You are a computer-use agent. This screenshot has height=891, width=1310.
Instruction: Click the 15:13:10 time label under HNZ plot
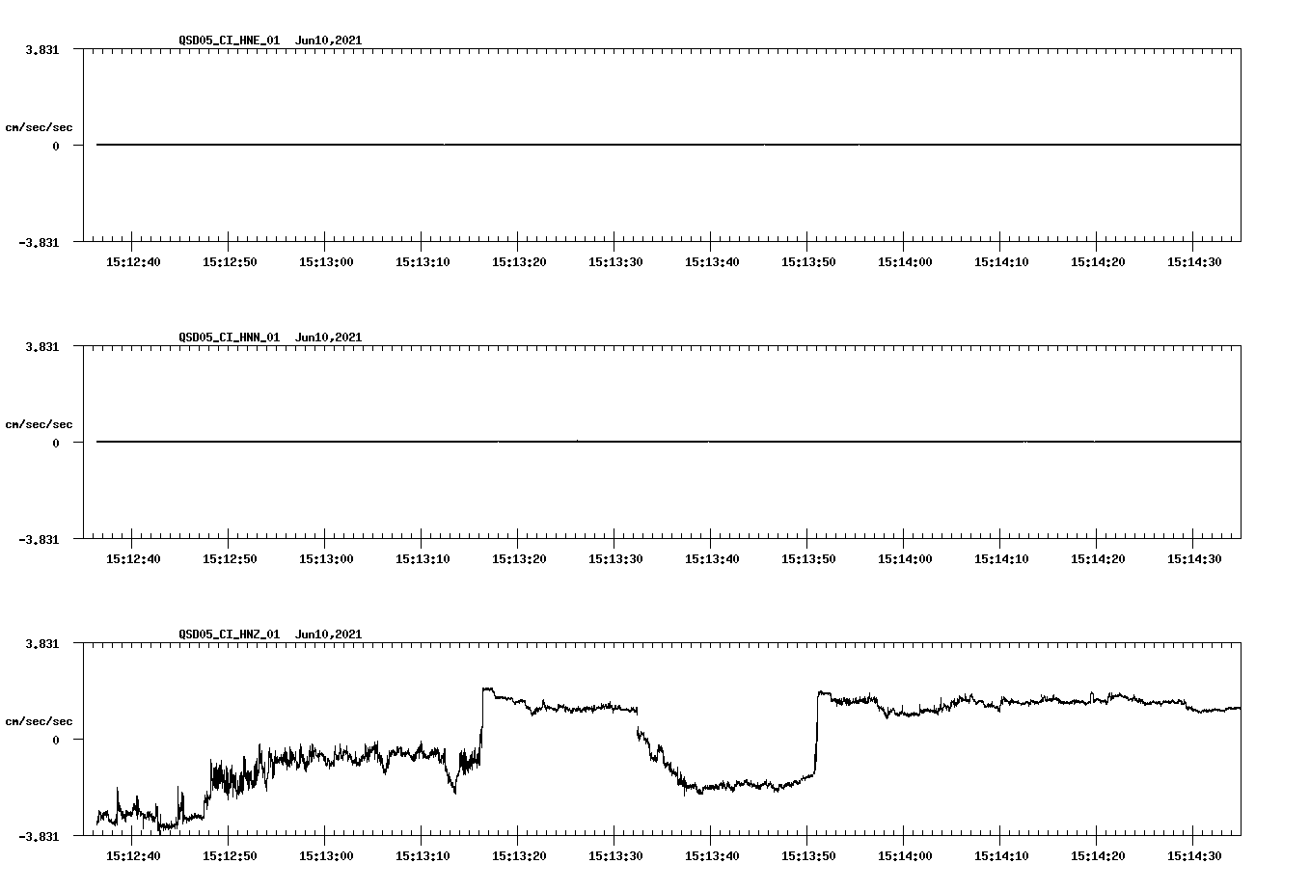pyautogui.click(x=423, y=856)
